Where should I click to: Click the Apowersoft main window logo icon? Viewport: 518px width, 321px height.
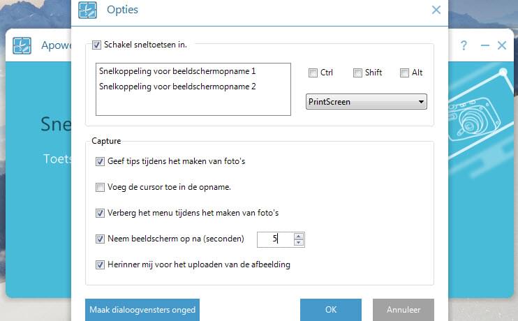pyautogui.click(x=22, y=45)
